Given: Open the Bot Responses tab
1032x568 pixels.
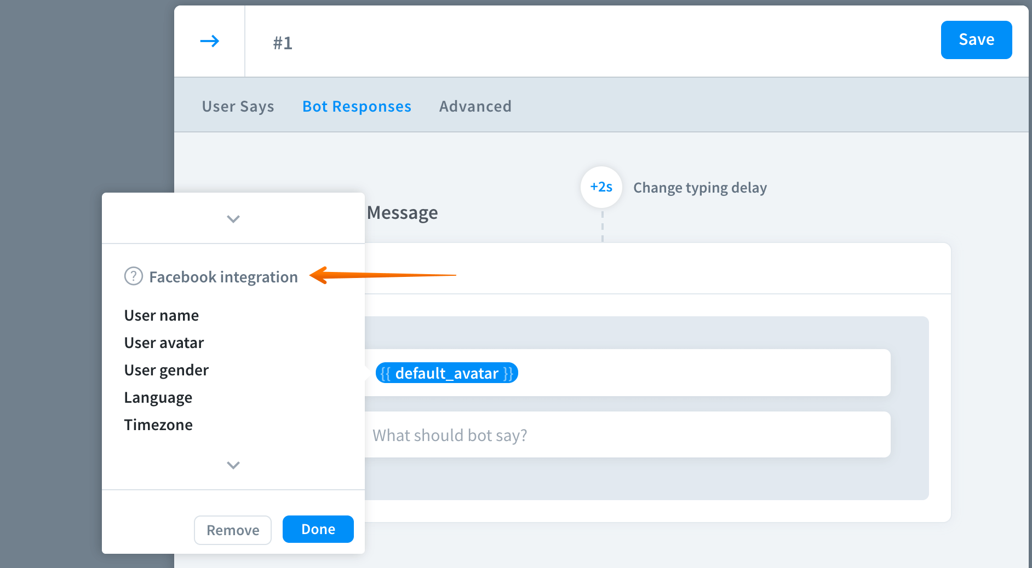Looking at the screenshot, I should pos(357,106).
